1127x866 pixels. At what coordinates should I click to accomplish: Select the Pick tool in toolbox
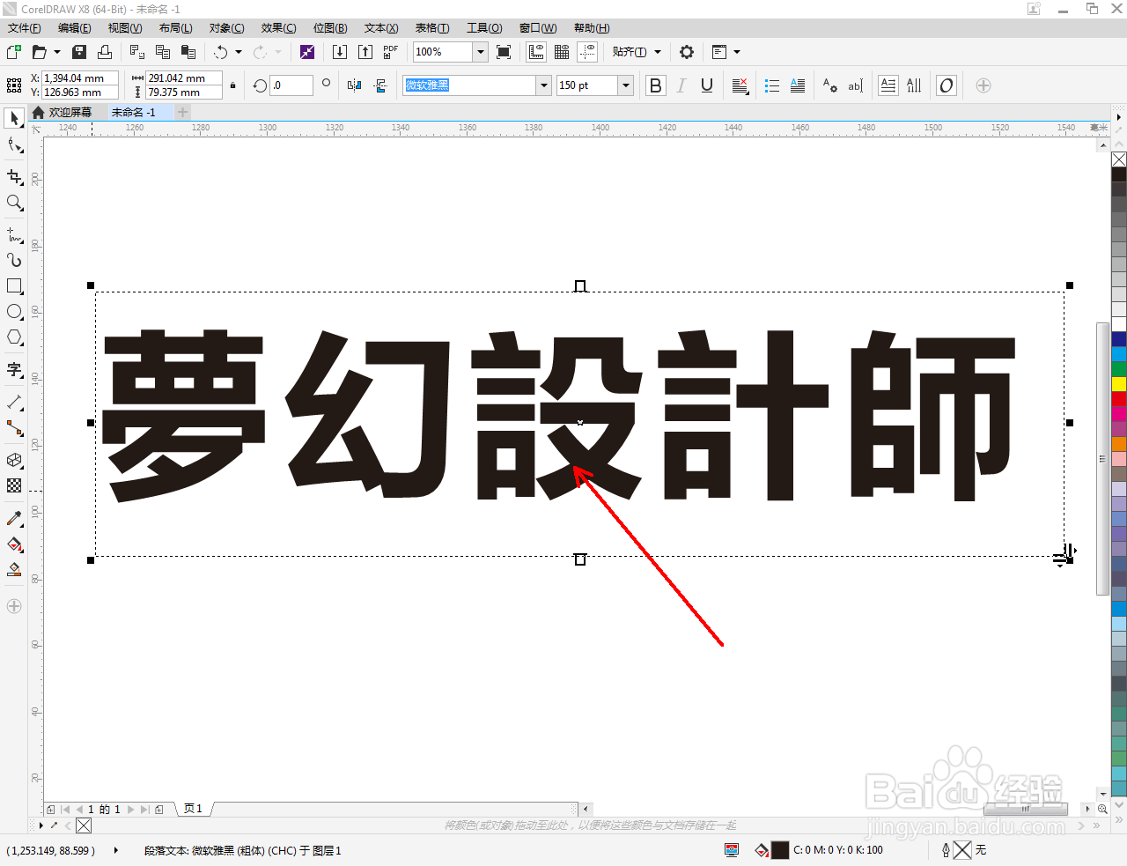[x=14, y=118]
